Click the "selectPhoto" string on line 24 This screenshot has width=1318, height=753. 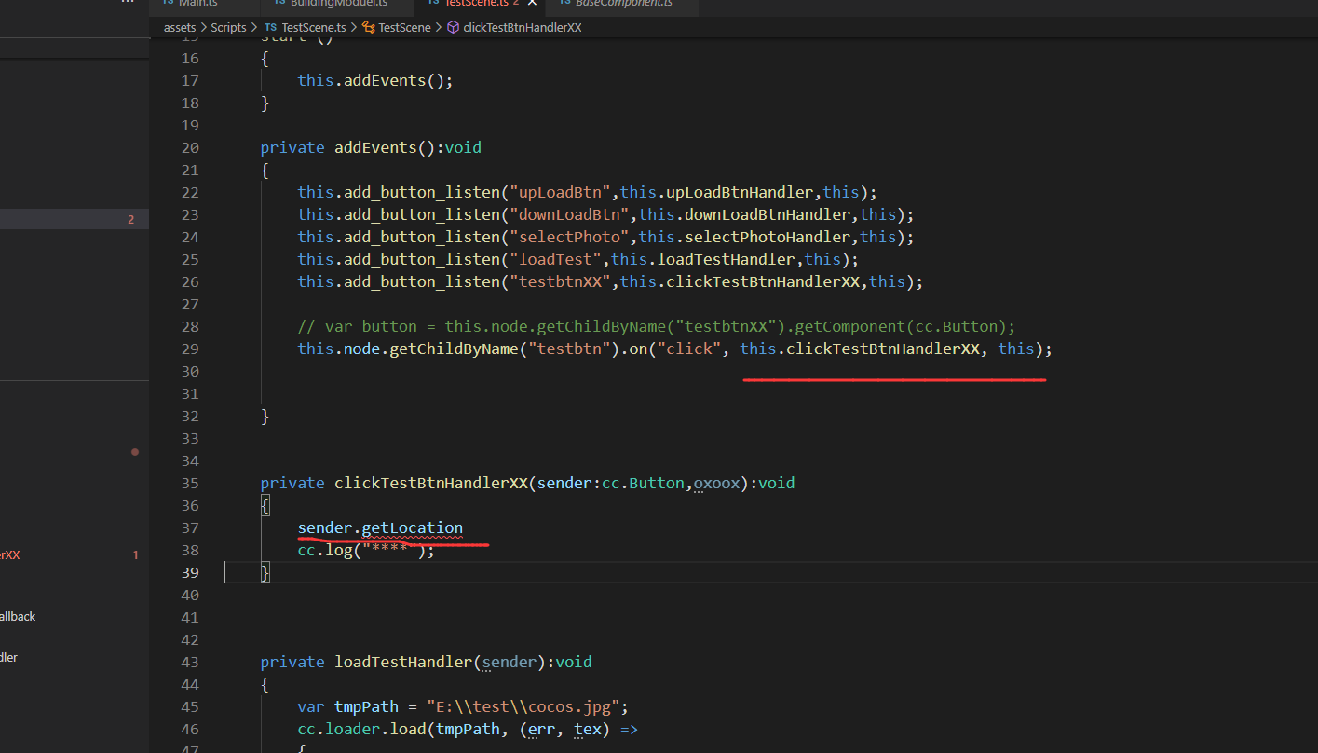[x=570, y=237]
